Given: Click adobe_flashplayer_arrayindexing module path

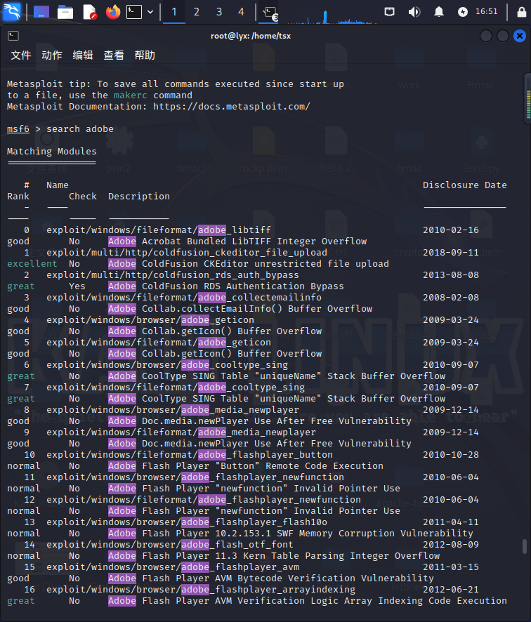Looking at the screenshot, I should coord(201,590).
